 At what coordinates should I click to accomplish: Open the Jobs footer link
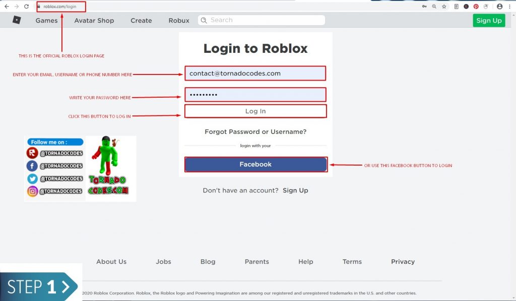coord(163,262)
